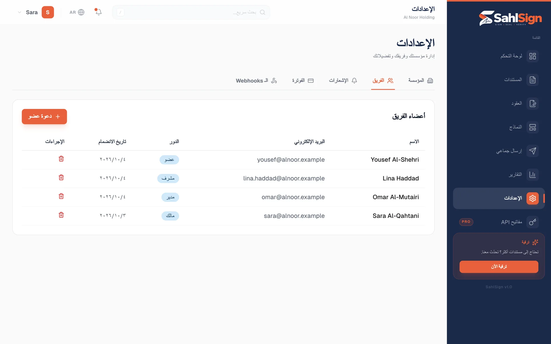Select the الفريق team tab
Viewport: 551px width, 344px height.
tap(383, 81)
